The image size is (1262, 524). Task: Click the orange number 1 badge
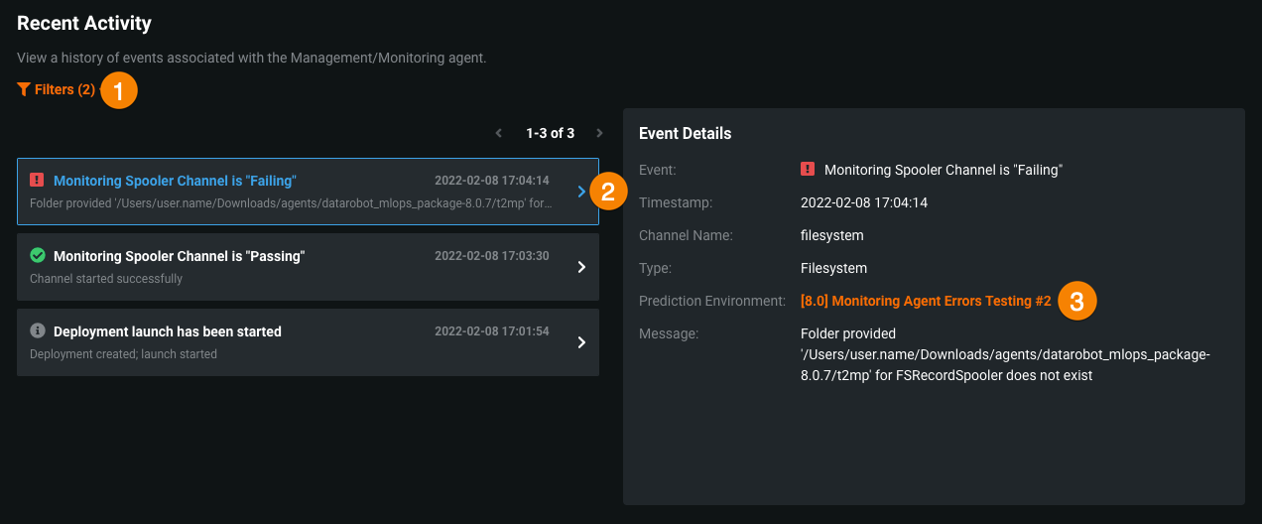click(119, 91)
